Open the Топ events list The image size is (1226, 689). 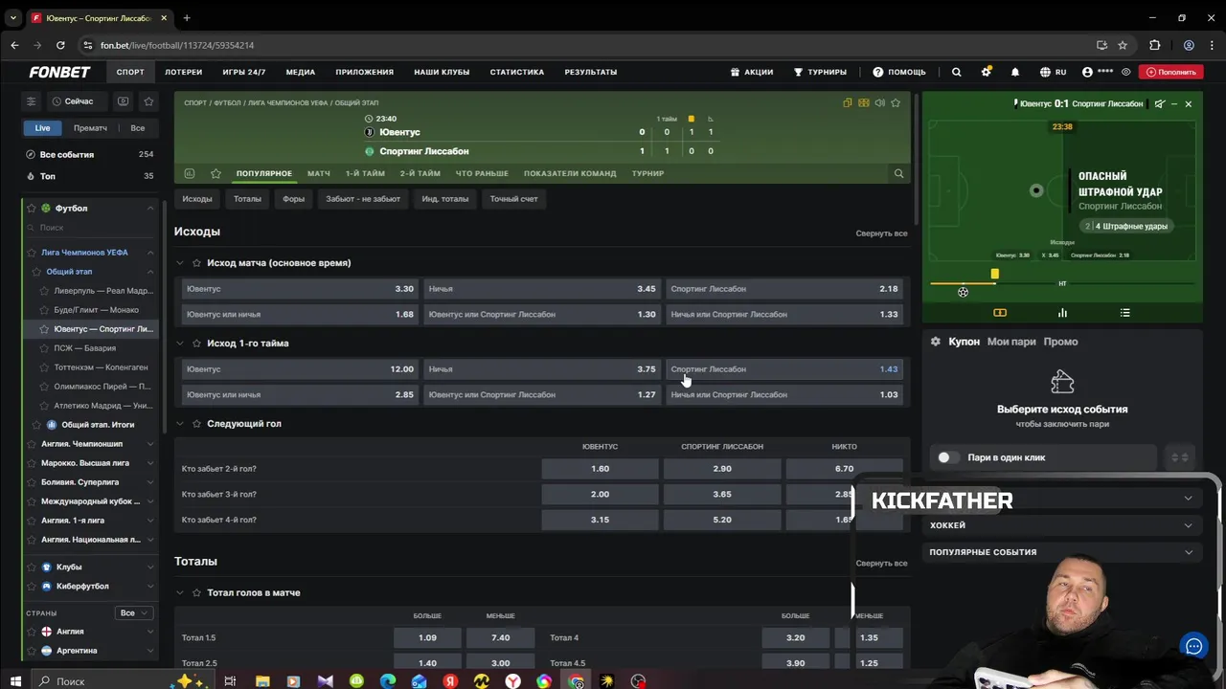pyautogui.click(x=89, y=176)
